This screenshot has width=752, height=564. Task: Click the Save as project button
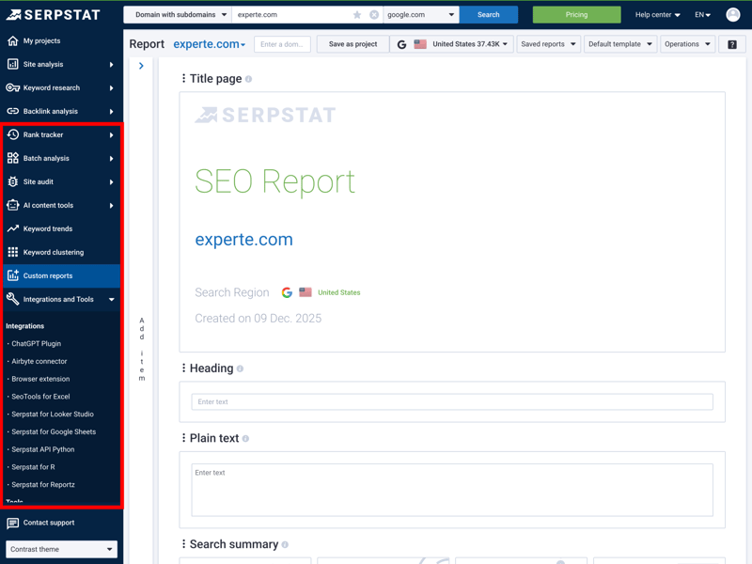coord(352,44)
